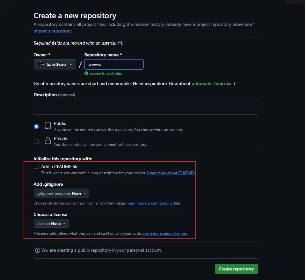Click the SaintFore owner avatar icon
The height and width of the screenshot is (280, 305).
[x=41, y=64]
